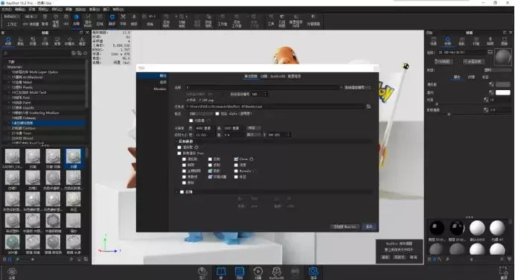Click the Lock Camera ribbon icon

tap(208, 20)
